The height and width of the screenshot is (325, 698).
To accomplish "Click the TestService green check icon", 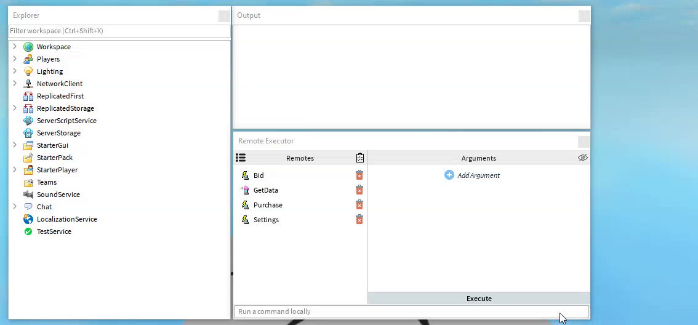I will [28, 231].
